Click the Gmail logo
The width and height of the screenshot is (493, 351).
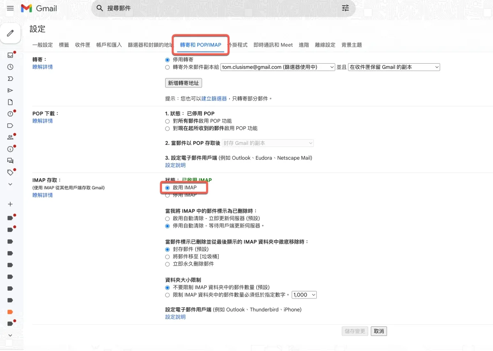point(39,8)
